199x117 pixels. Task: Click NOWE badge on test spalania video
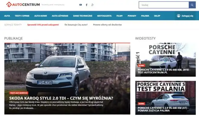(x=141, y=104)
